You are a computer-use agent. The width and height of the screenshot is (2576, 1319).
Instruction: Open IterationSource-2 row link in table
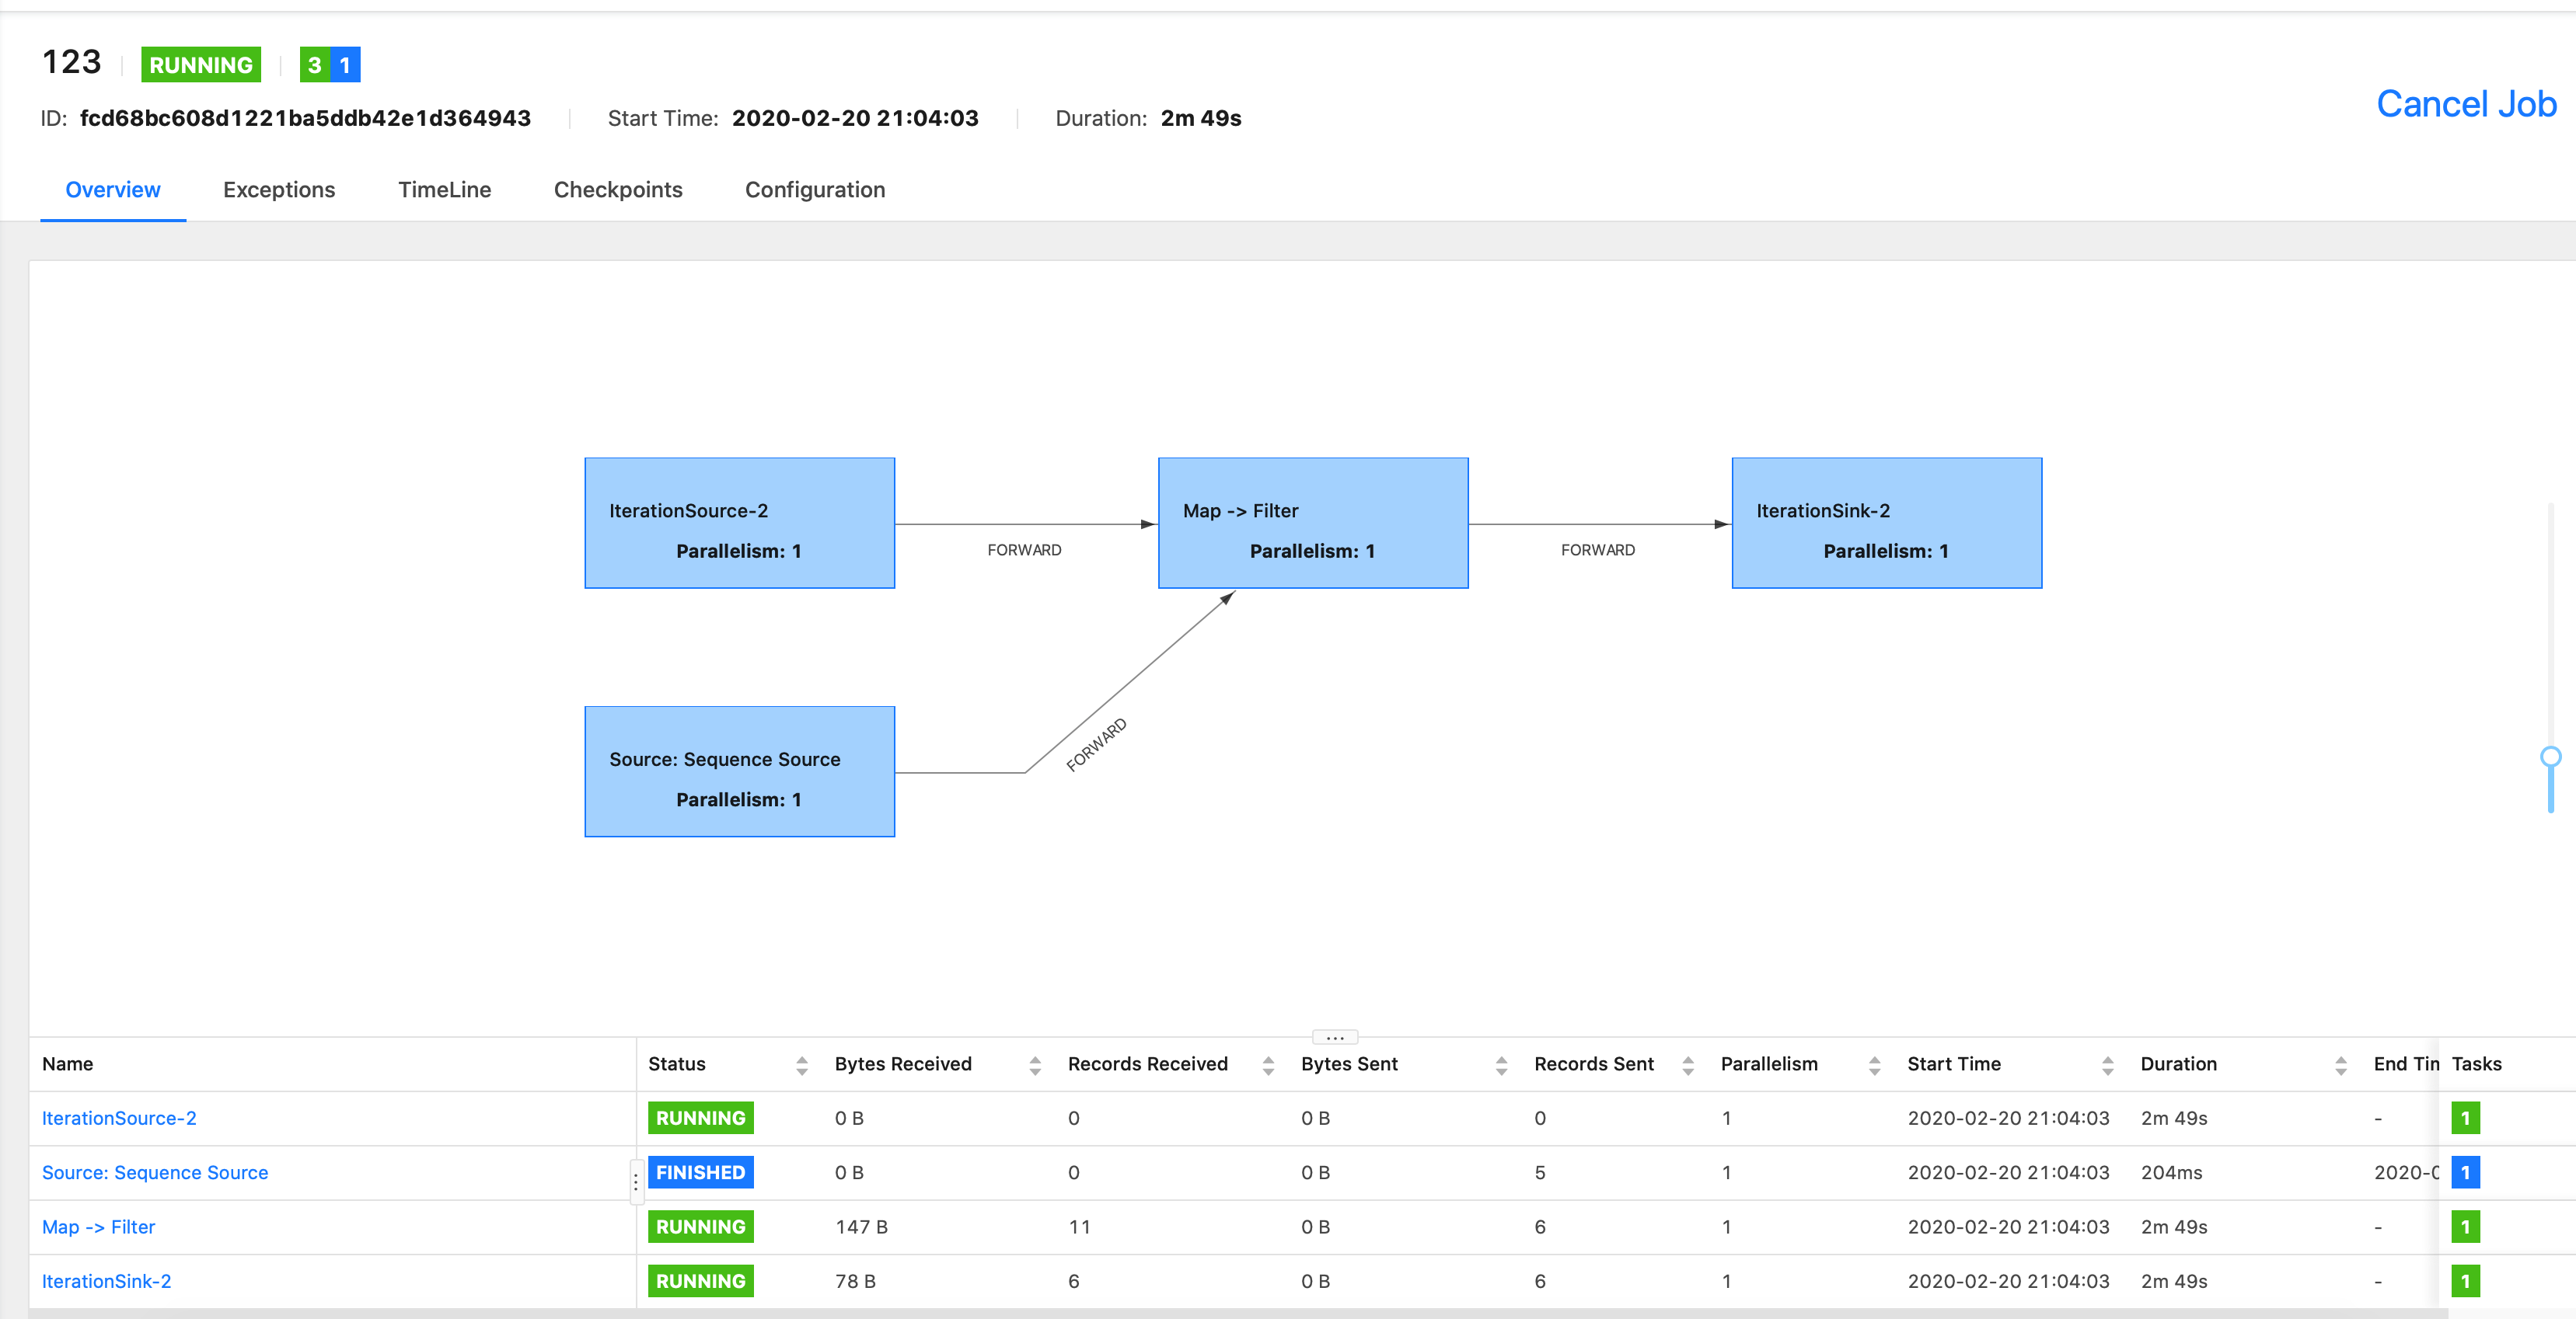pos(119,1118)
